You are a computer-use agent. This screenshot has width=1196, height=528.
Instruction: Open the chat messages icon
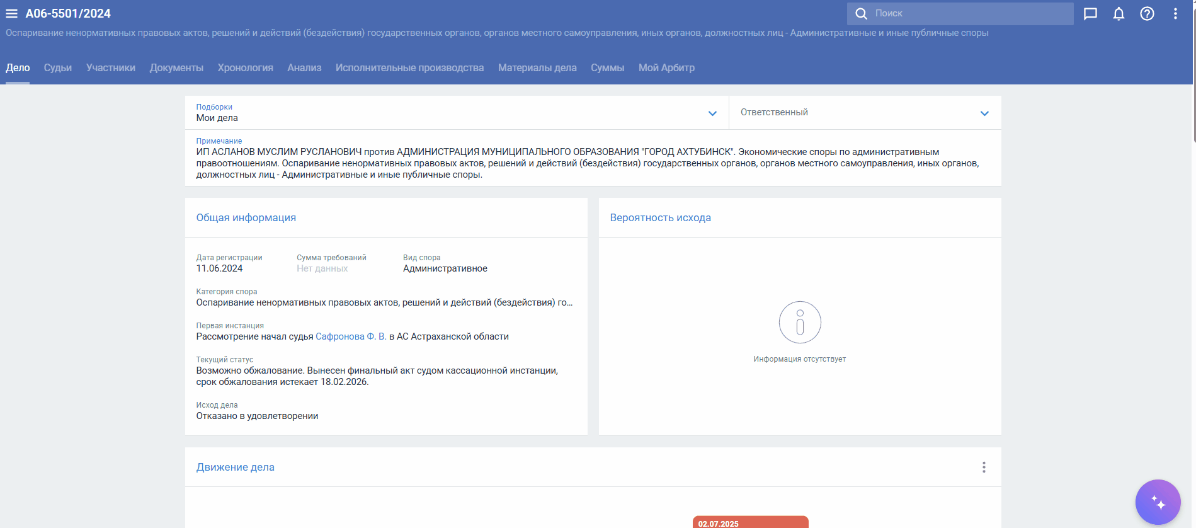pos(1090,14)
